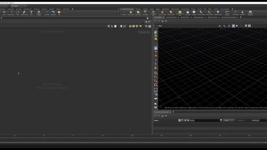Image resolution: width=267 pixels, height=150 pixels.
Task: Switch to the Collisions shelf tab
Action: tap(138, 9)
